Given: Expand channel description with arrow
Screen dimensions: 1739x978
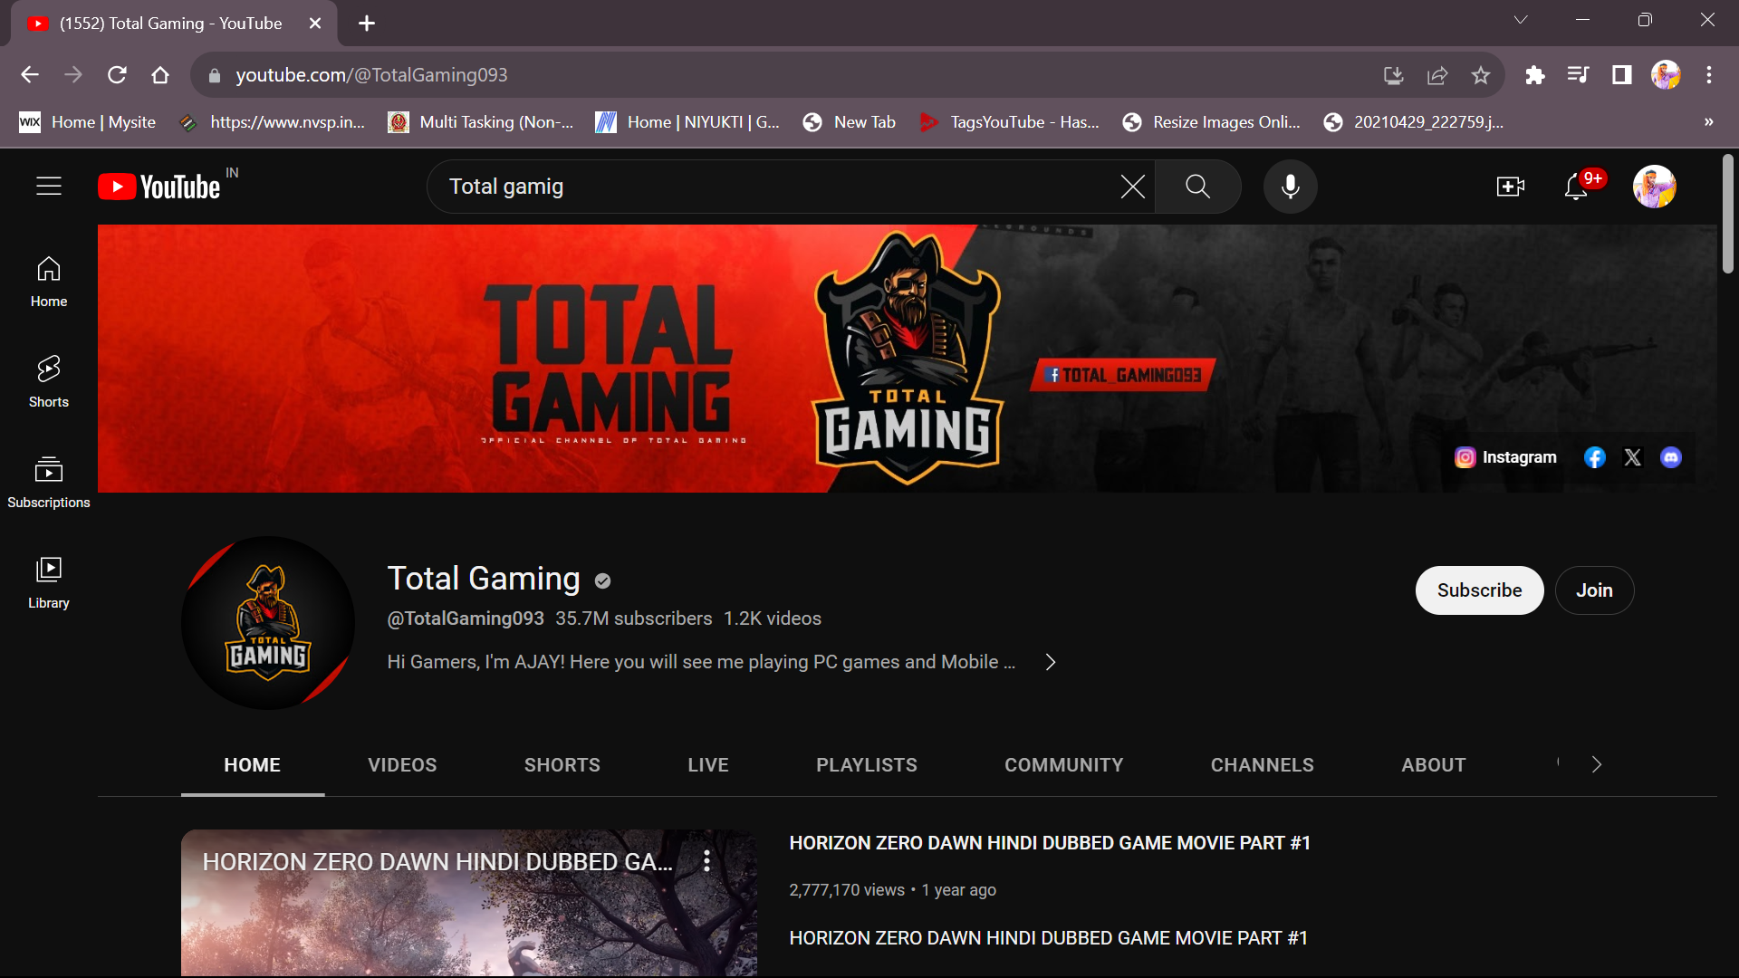Looking at the screenshot, I should point(1051,662).
